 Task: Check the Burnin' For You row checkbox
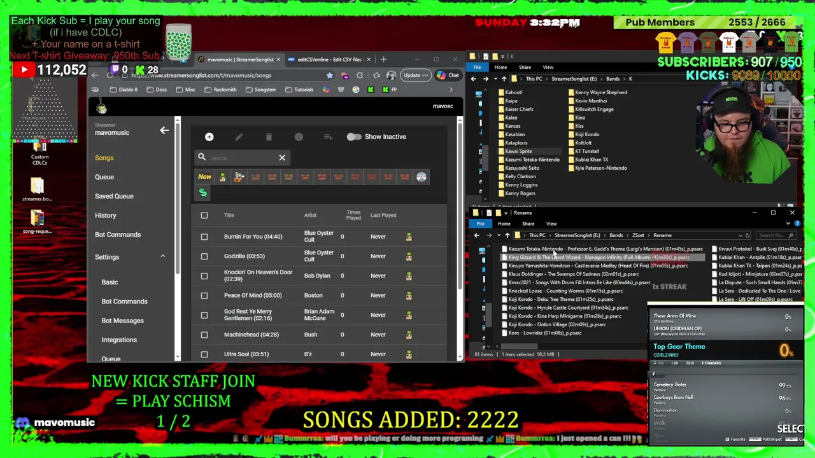pyautogui.click(x=204, y=237)
